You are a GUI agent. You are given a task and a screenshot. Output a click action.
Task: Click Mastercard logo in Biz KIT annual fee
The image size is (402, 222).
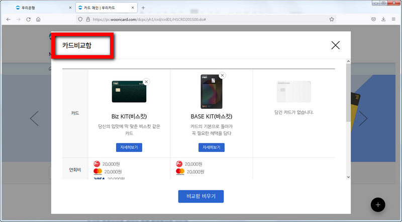[x=97, y=171]
